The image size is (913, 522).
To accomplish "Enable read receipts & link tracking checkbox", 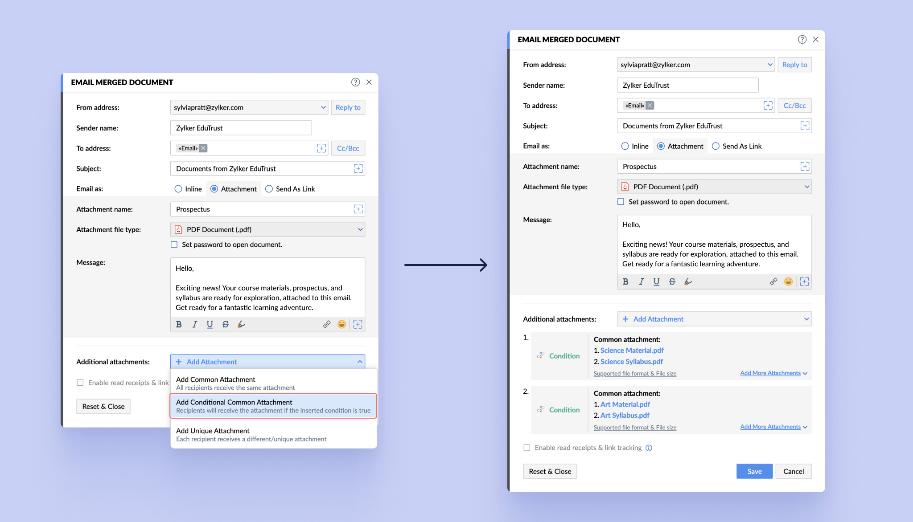I will tap(527, 448).
